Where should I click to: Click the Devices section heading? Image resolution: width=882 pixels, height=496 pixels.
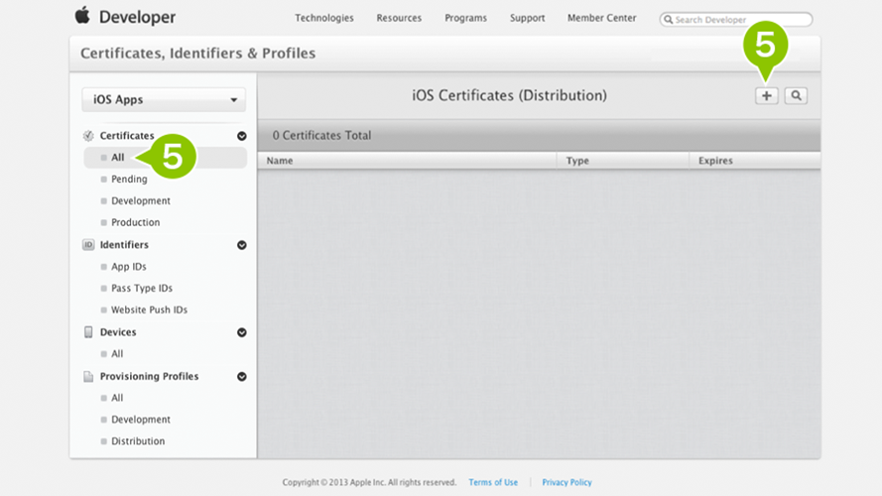tap(117, 331)
